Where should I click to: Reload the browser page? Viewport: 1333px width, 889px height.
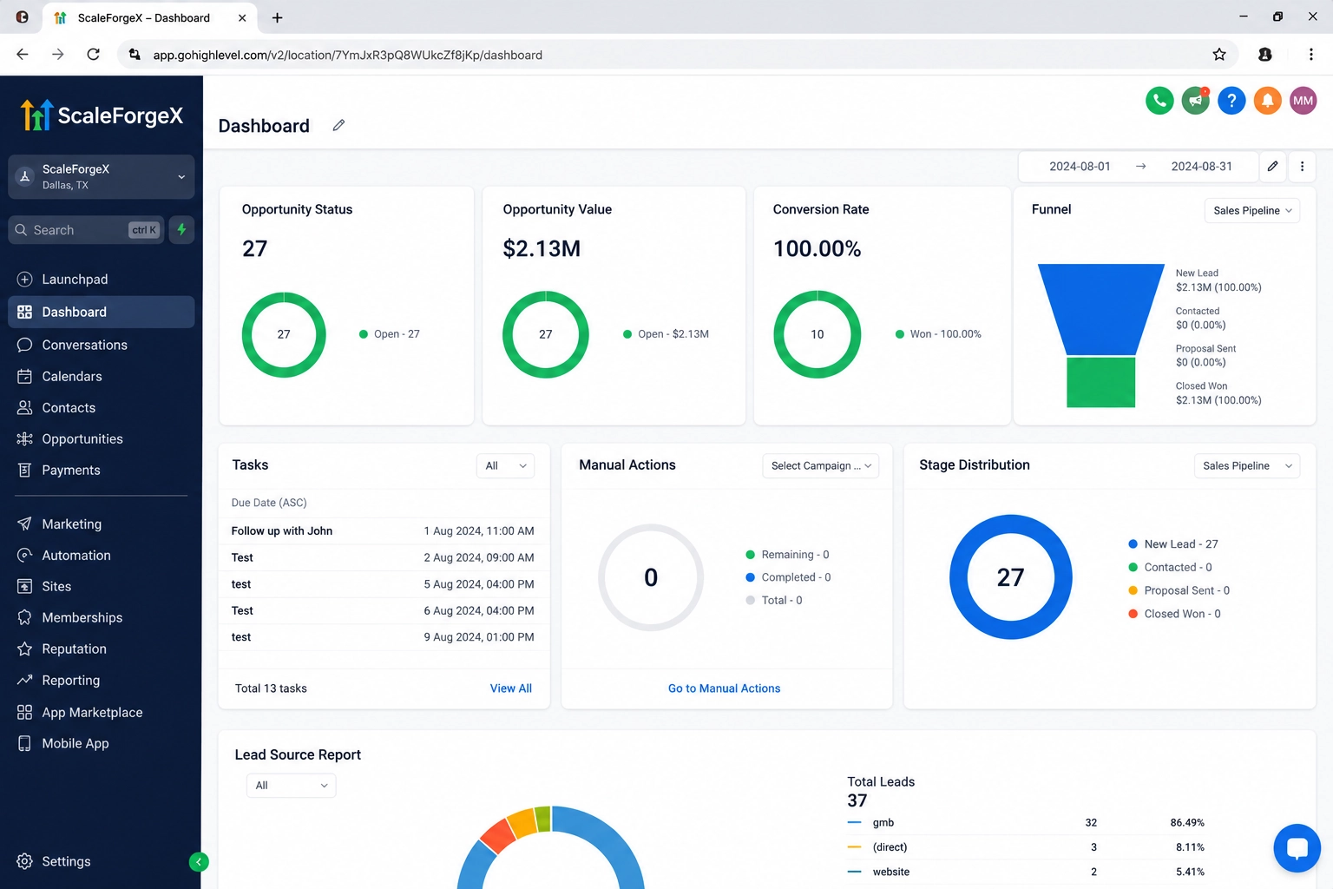[94, 55]
